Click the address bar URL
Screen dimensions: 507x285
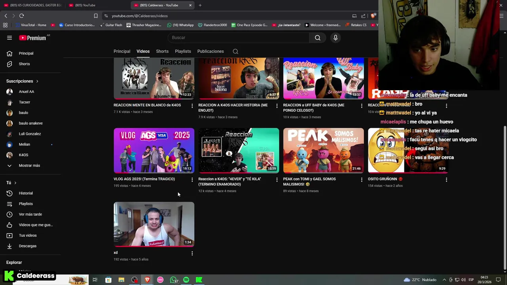pyautogui.click(x=139, y=16)
